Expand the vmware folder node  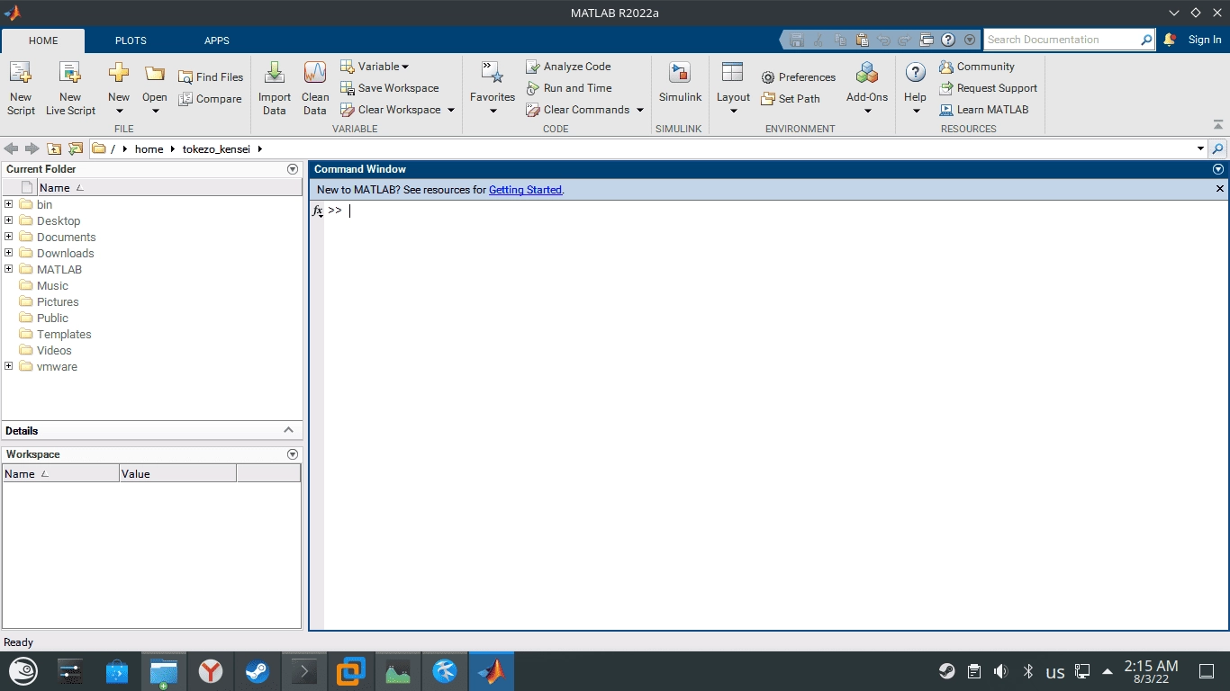point(9,366)
